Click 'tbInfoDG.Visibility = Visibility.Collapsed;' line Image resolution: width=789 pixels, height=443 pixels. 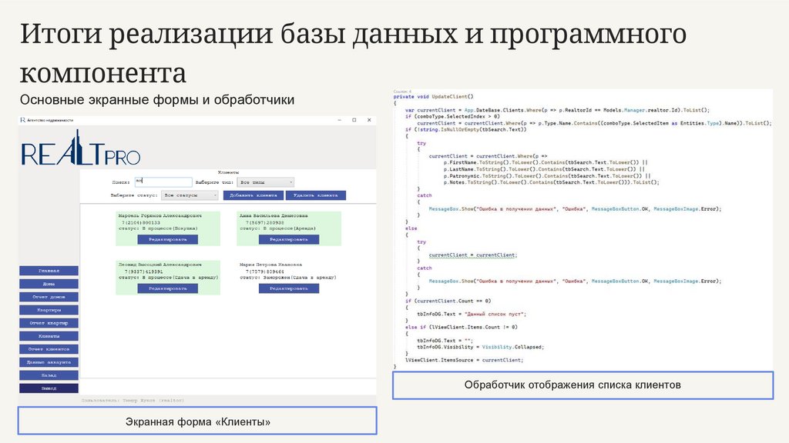(480, 347)
